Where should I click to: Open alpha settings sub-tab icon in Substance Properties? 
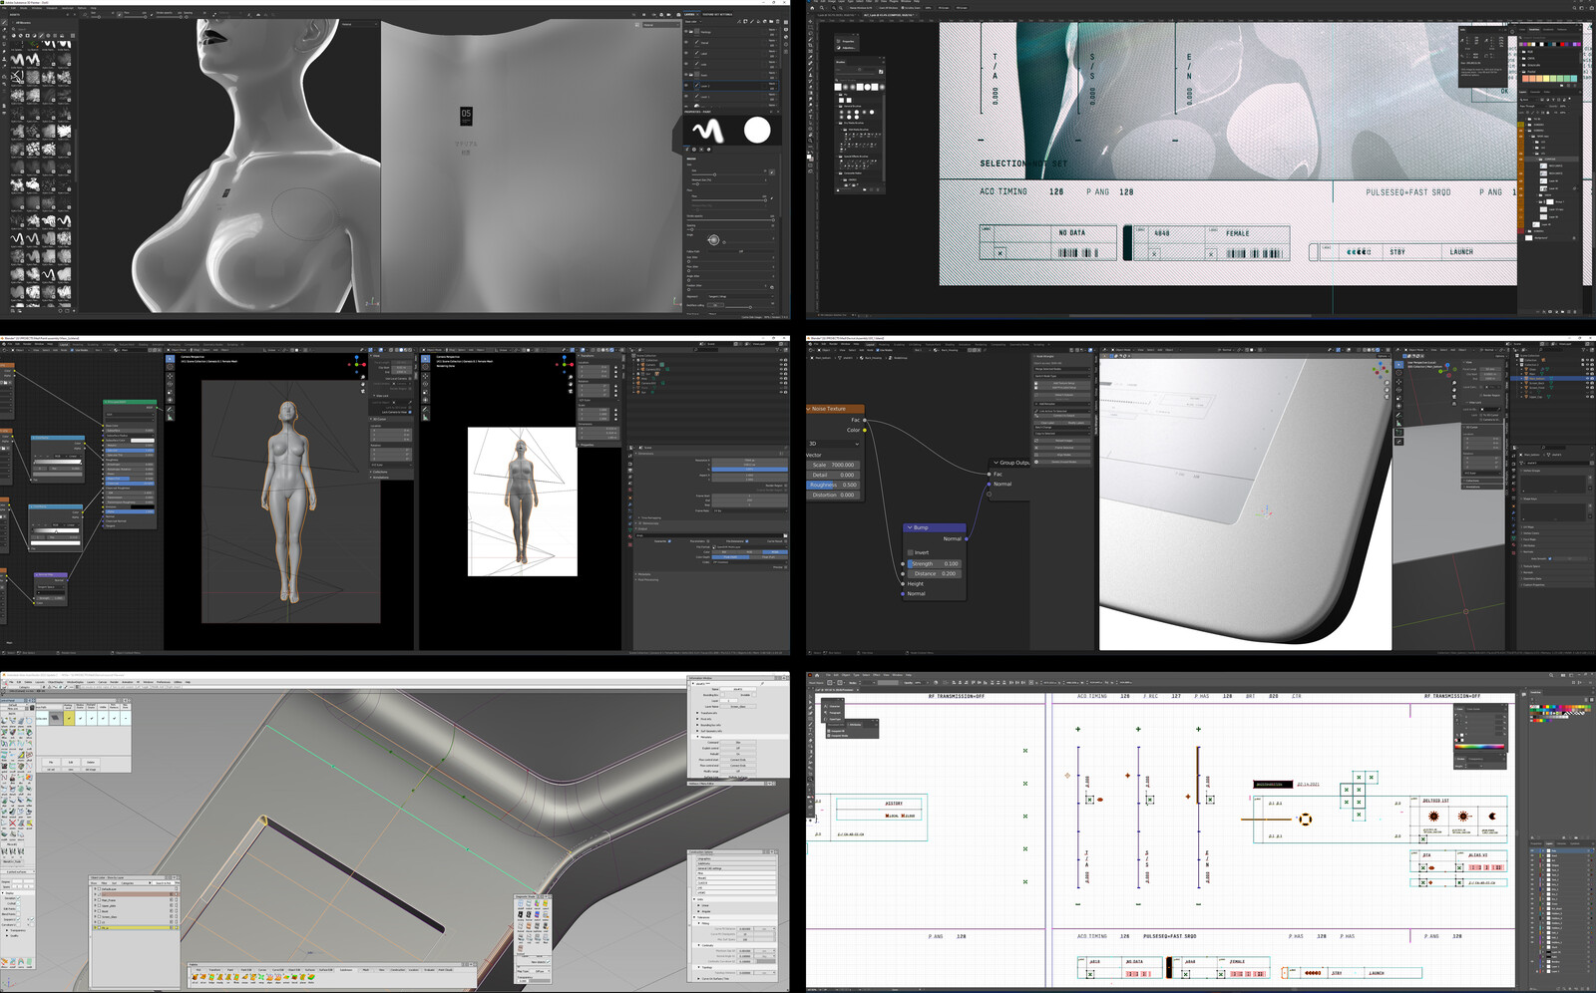click(x=694, y=150)
